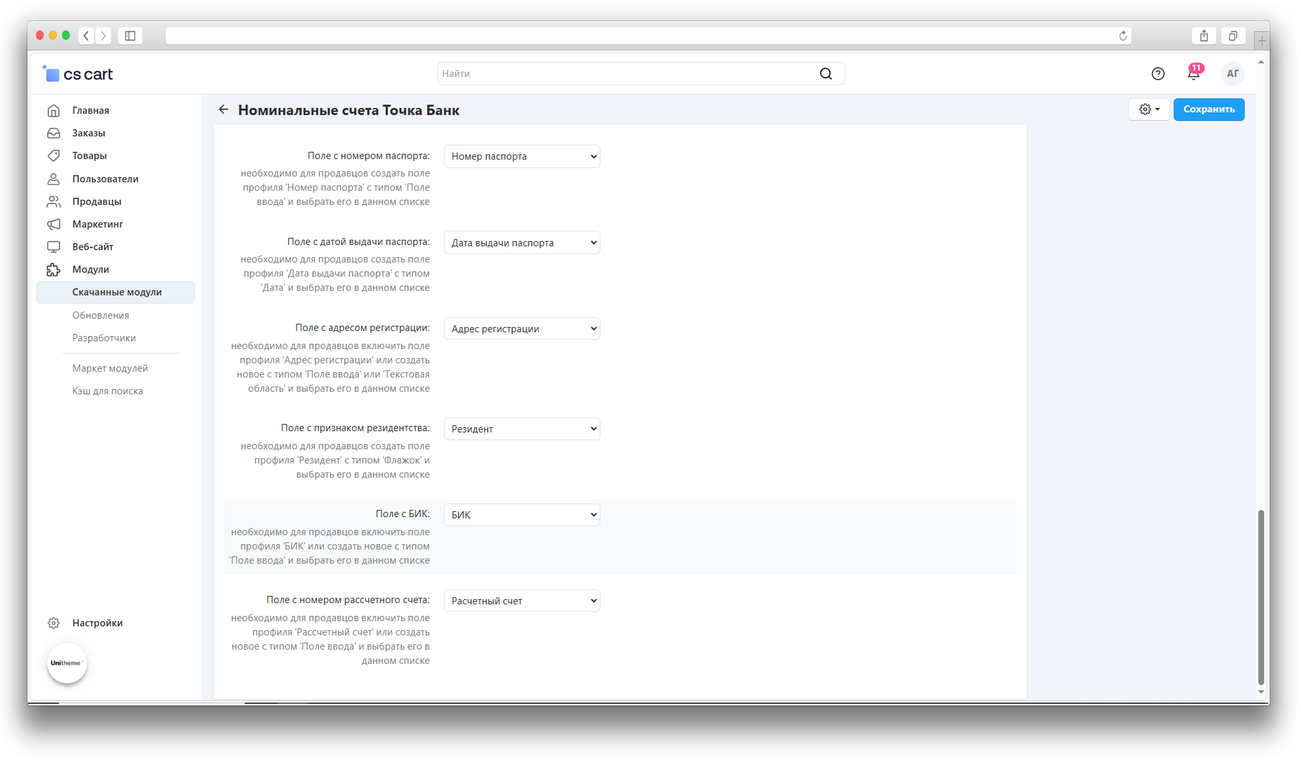
Task: Click the Unitheme round badge
Action: [67, 663]
